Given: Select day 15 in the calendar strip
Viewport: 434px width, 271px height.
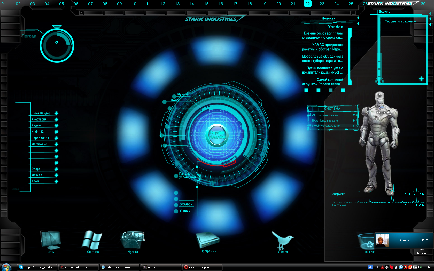Looking at the screenshot, I should pos(206,4).
